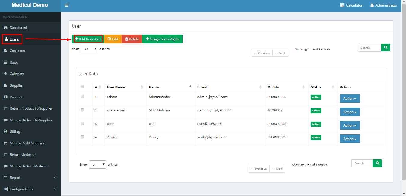Open Action dropdown for snatelecom row
This screenshot has height=196, width=406.
[x=350, y=112]
